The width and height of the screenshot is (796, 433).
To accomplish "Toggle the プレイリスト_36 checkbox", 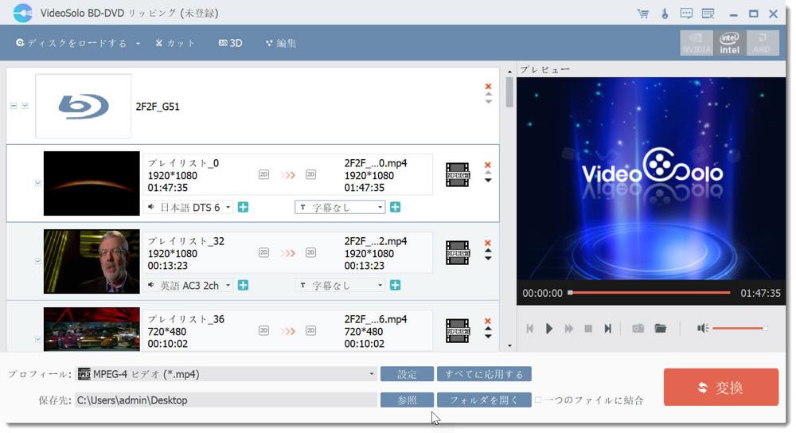I will [x=38, y=338].
